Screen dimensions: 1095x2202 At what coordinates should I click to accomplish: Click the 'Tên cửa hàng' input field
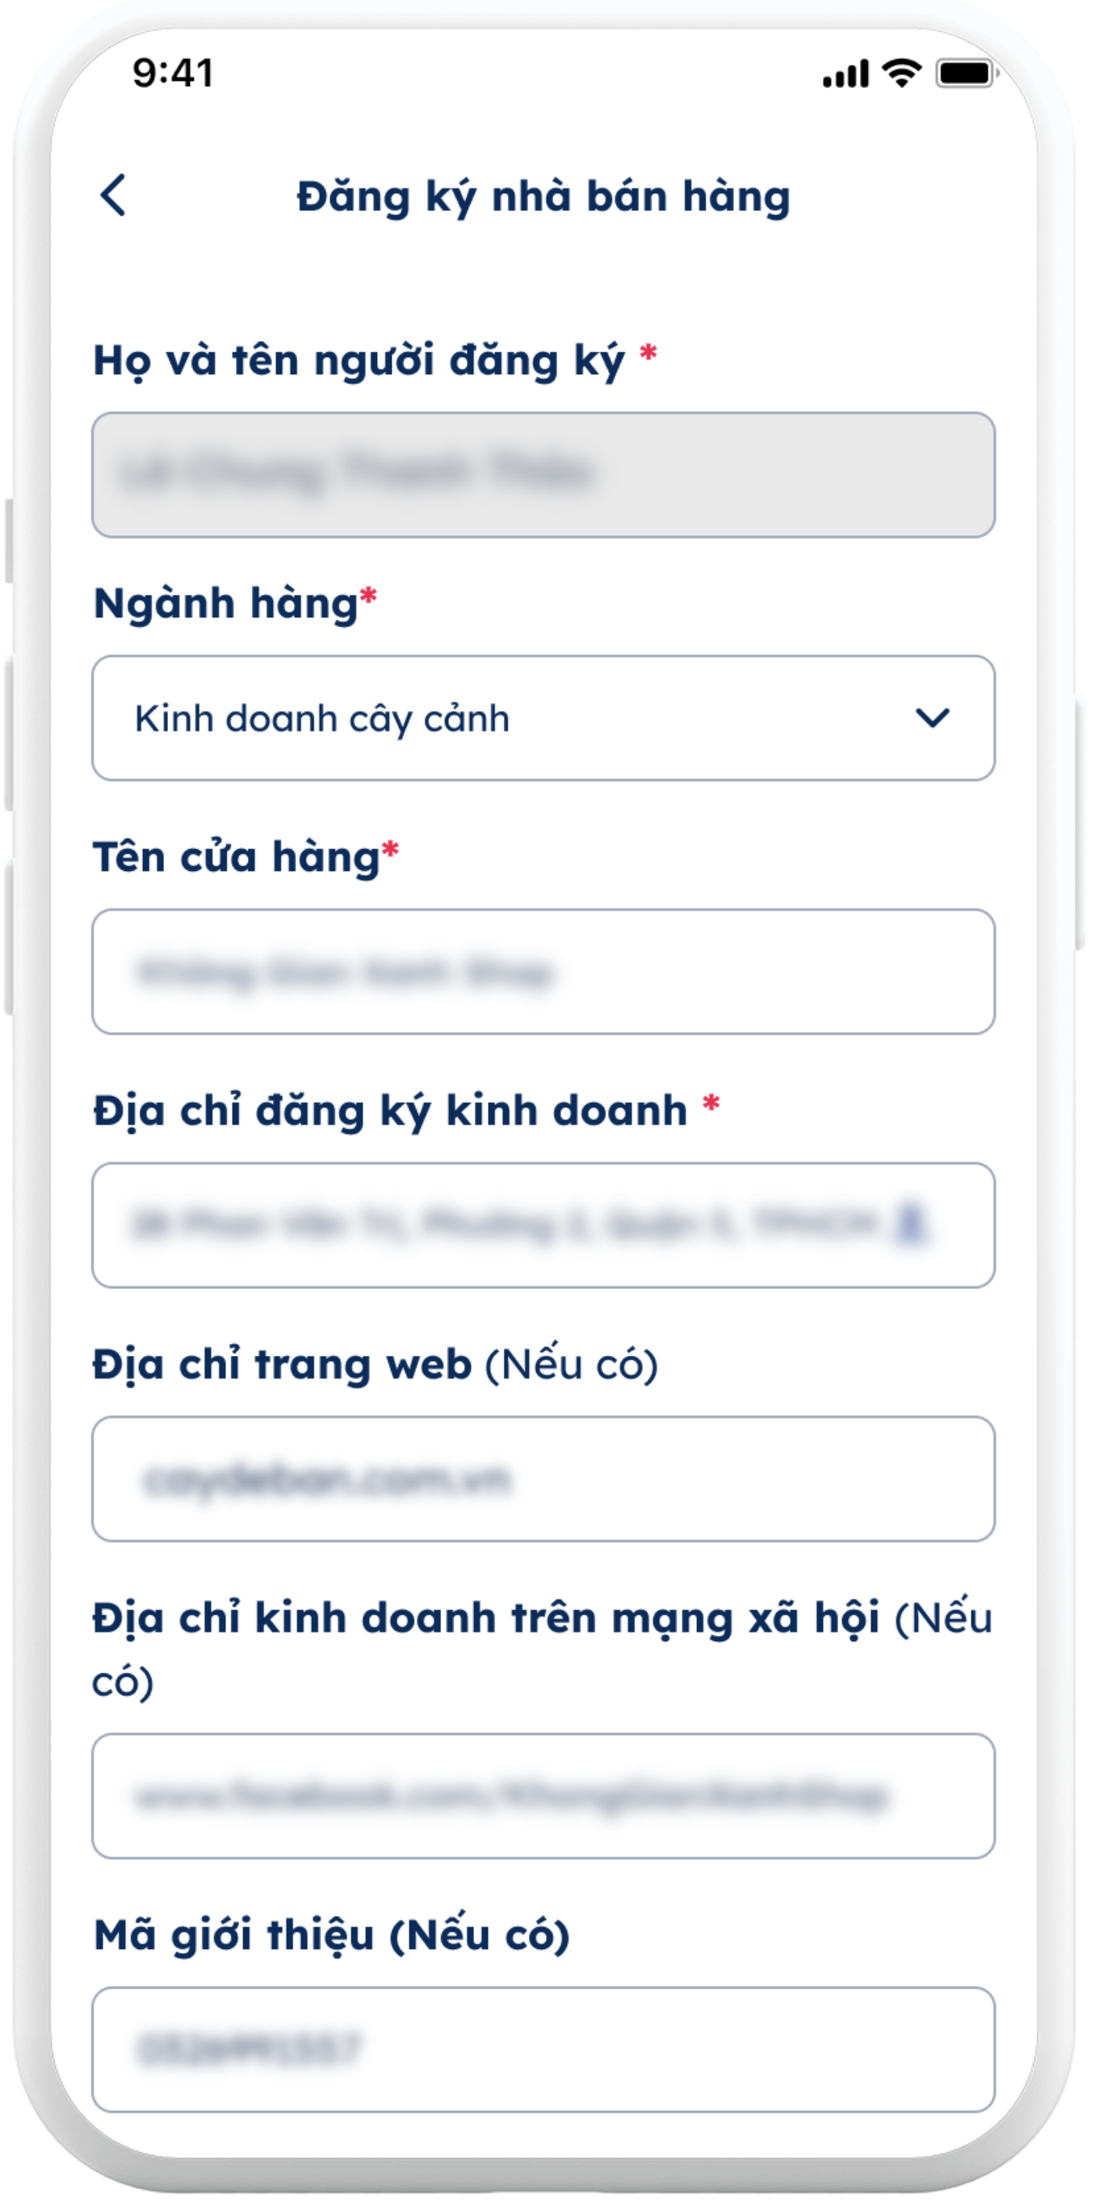click(543, 972)
